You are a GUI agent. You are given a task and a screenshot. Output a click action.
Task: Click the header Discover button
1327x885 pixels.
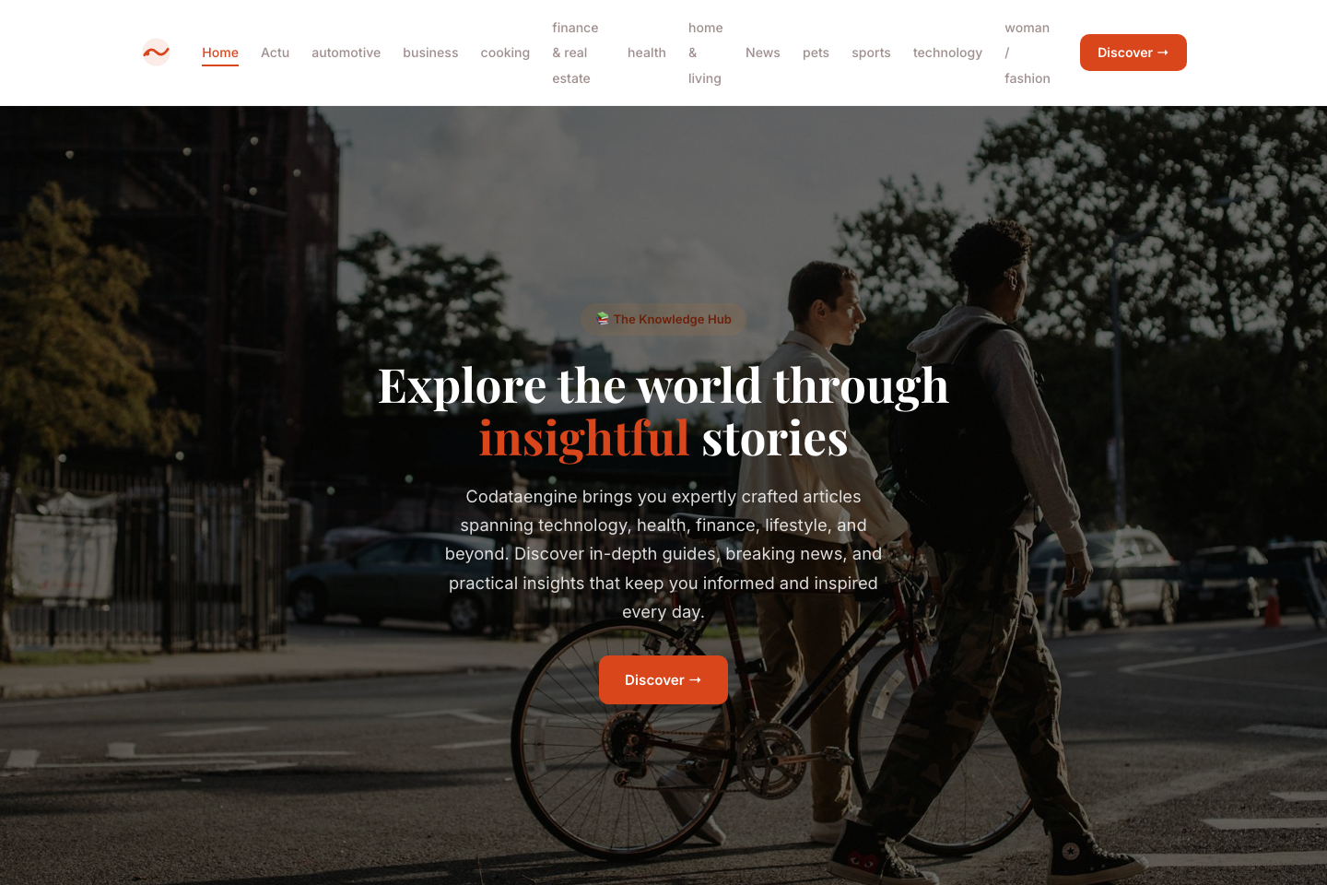pos(1133,53)
